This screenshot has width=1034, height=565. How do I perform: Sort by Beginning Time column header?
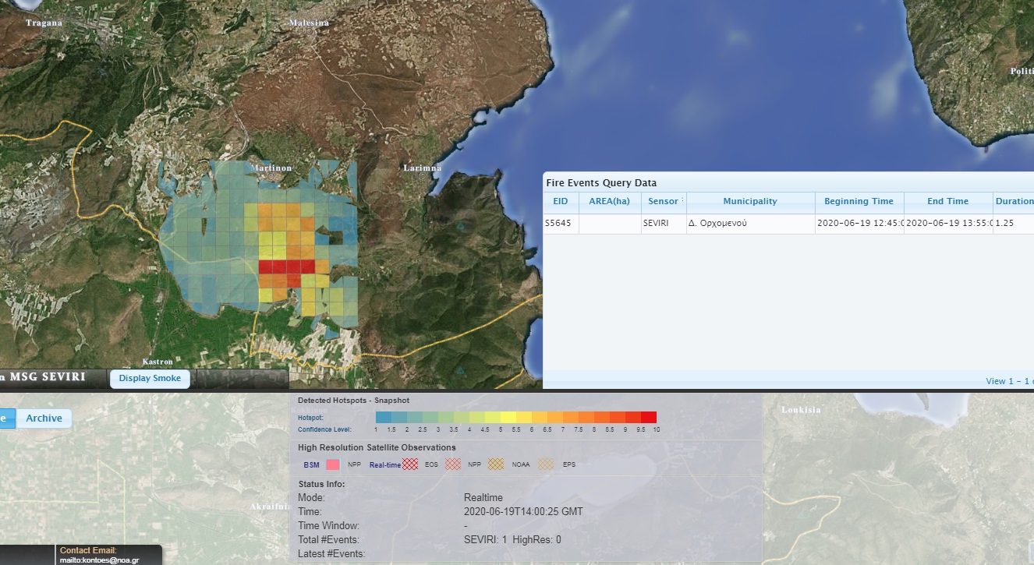click(x=859, y=201)
